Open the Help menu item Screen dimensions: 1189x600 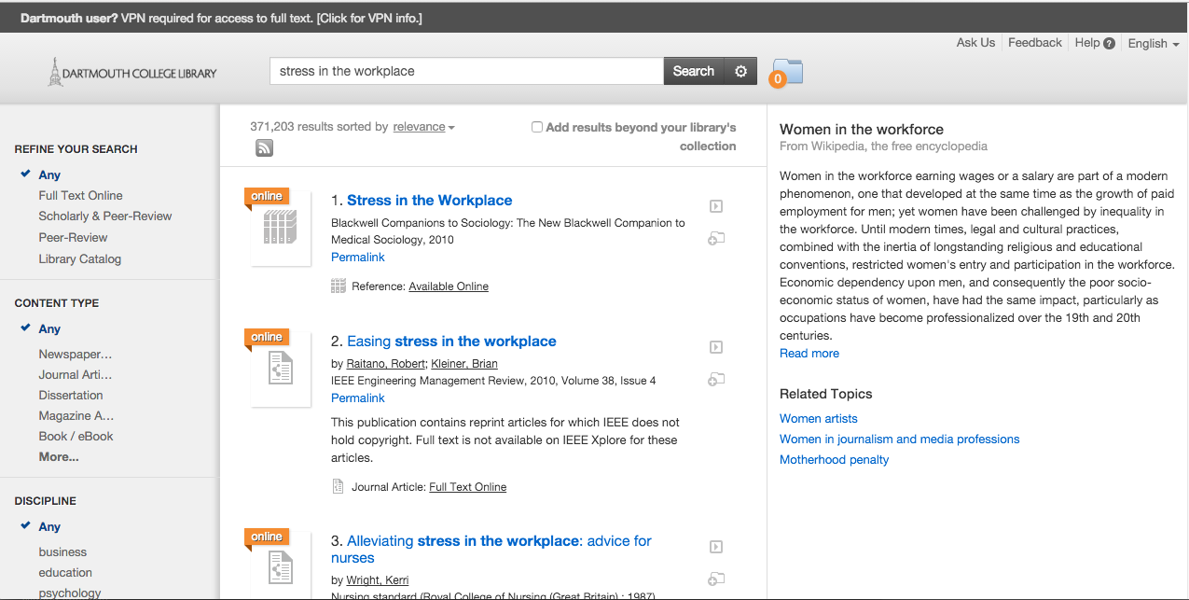1094,43
